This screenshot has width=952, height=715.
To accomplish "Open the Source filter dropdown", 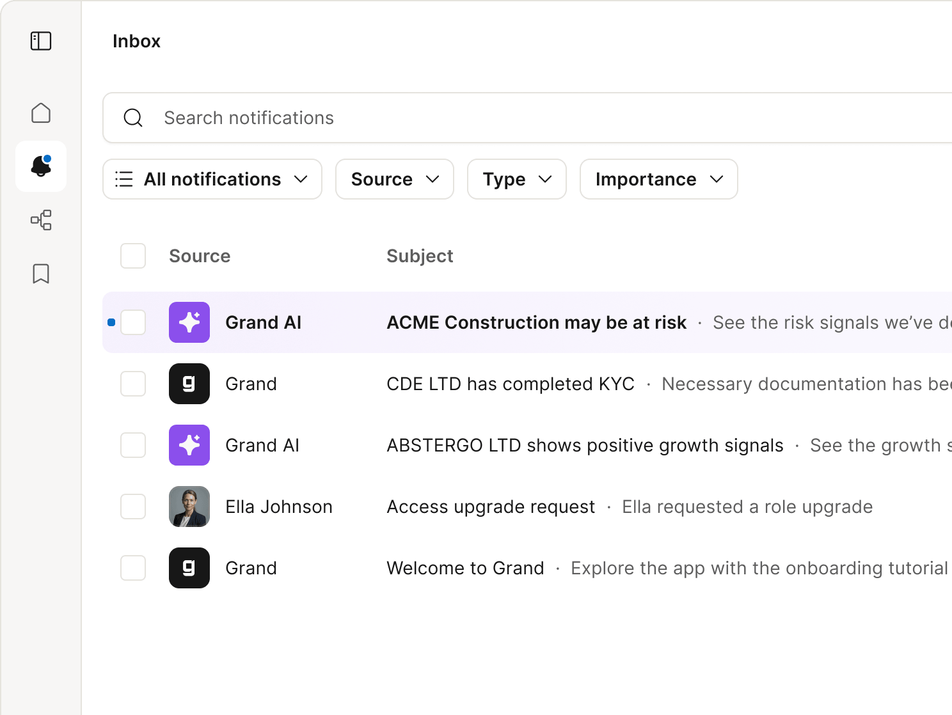I will pos(394,179).
